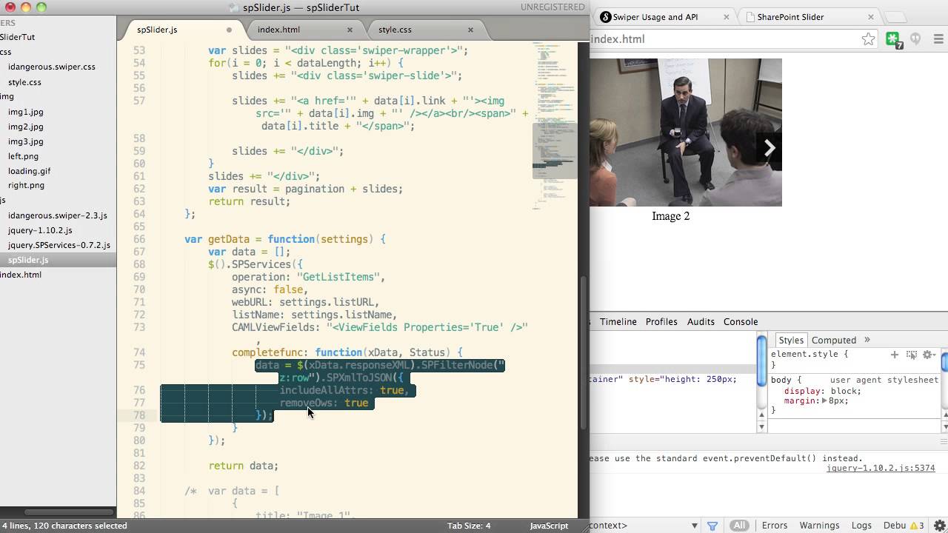Click the editor vertical scrollbar thumb
948x533 pixels.
click(584, 352)
